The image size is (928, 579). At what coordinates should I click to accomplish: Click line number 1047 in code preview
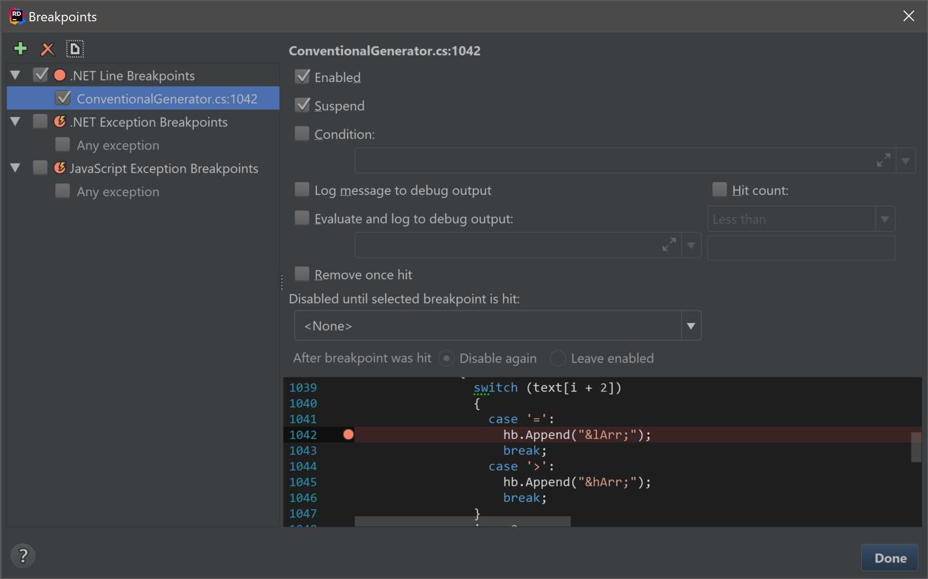click(x=303, y=514)
